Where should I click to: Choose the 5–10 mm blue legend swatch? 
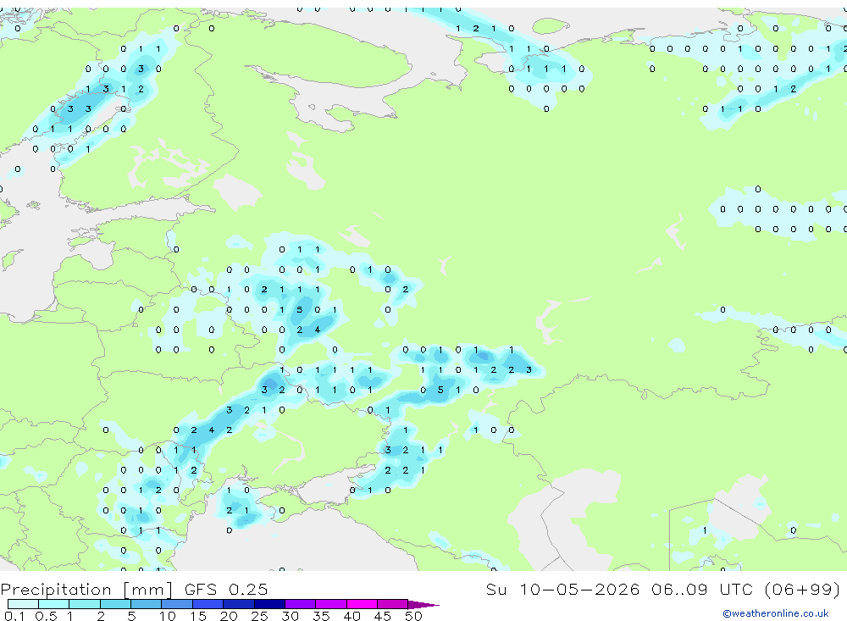click(146, 604)
